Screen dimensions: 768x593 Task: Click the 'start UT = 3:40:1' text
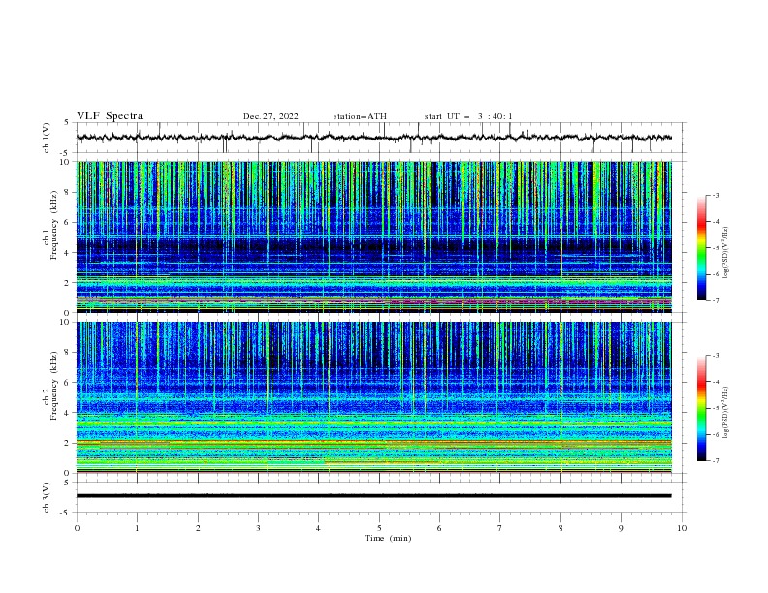tap(468, 116)
